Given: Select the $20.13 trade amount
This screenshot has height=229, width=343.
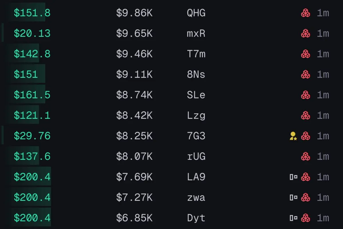Looking at the screenshot, I should (32, 33).
